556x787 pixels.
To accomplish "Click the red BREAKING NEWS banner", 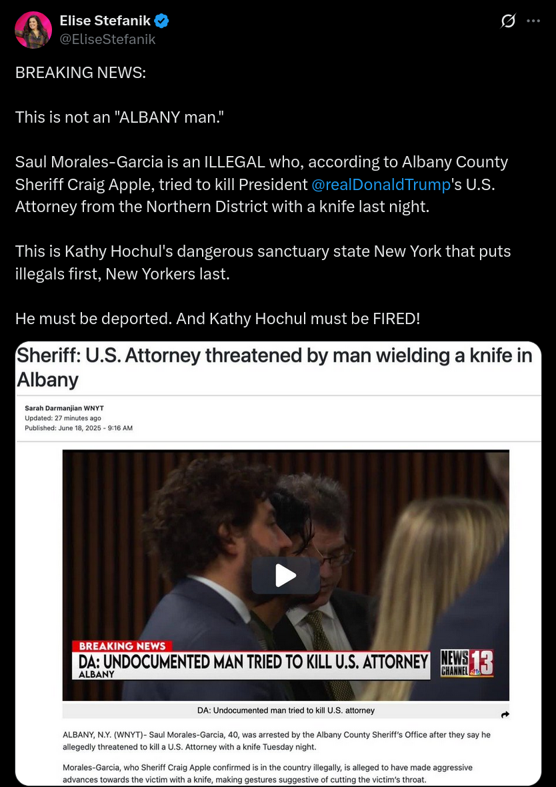I will pos(122,646).
